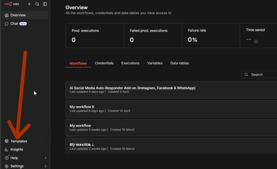Click the Templates cube icon
Image resolution: width=277 pixels, height=169 pixels.
pyautogui.click(x=7, y=141)
